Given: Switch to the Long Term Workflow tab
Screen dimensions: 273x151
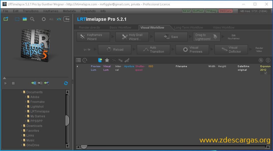Looking at the screenshot, I should (x=188, y=27).
